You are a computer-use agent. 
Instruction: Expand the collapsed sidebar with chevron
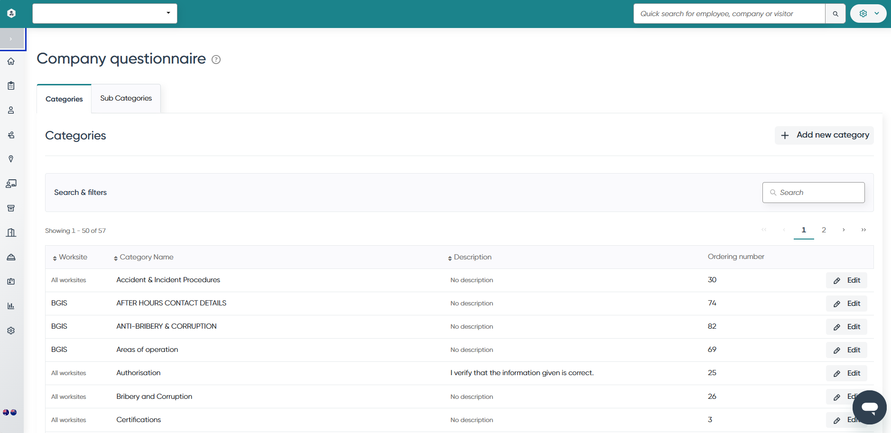point(11,39)
